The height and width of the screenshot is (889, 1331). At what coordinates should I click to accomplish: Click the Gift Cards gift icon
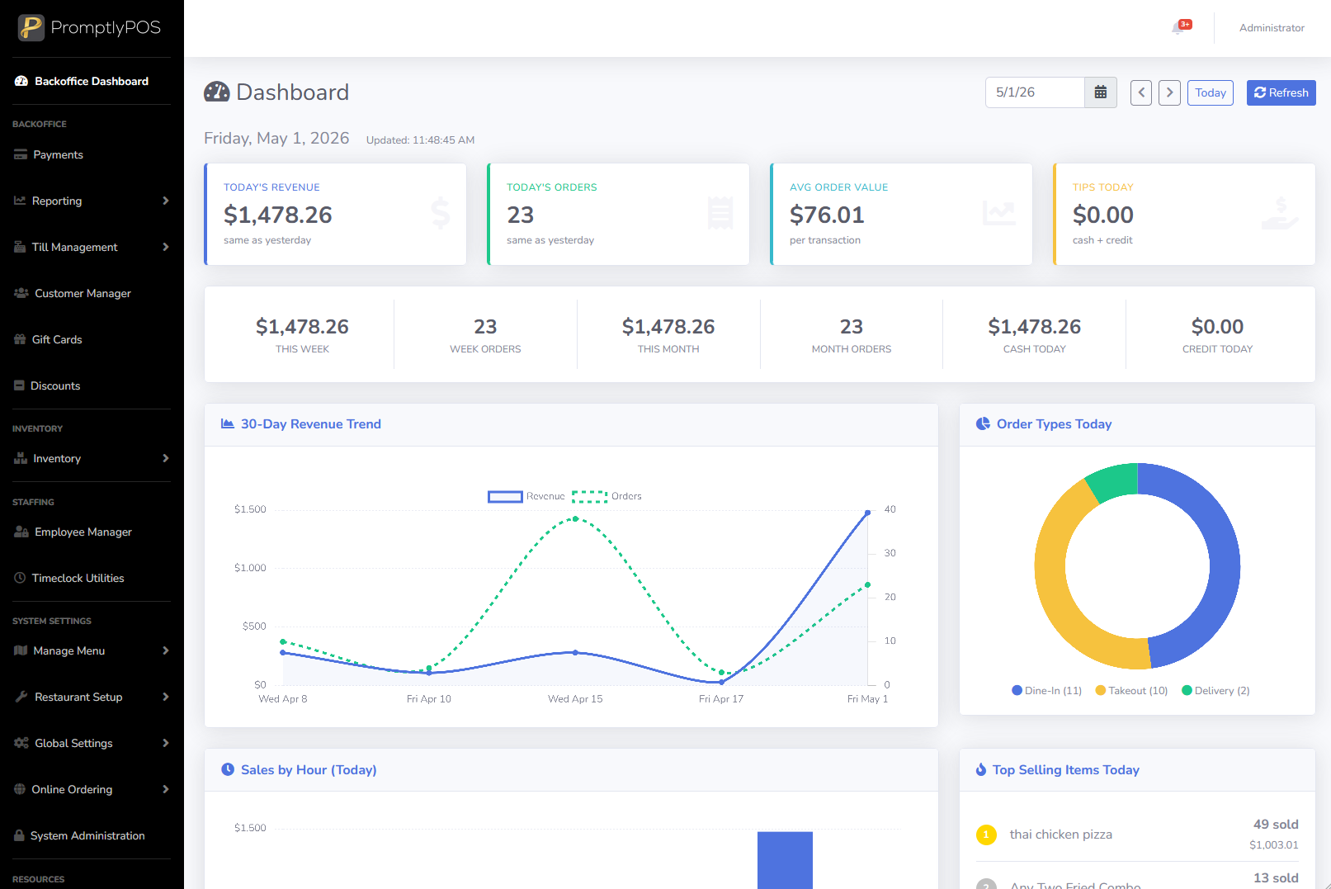[20, 339]
